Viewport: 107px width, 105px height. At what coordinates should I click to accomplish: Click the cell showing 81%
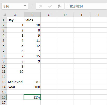point(32,97)
